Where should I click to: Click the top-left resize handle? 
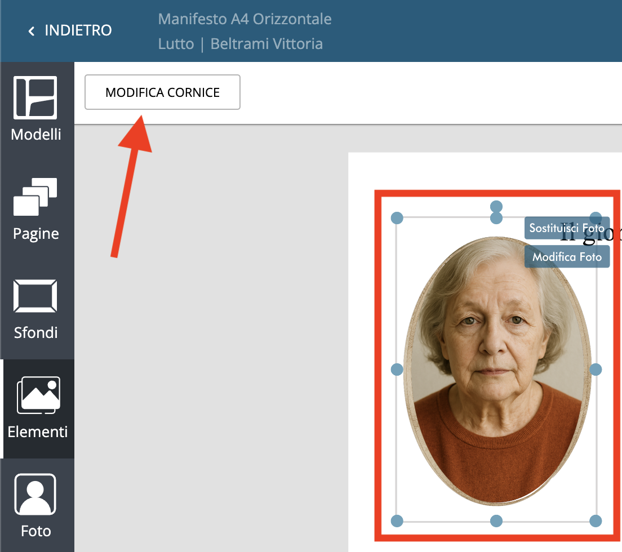click(397, 218)
